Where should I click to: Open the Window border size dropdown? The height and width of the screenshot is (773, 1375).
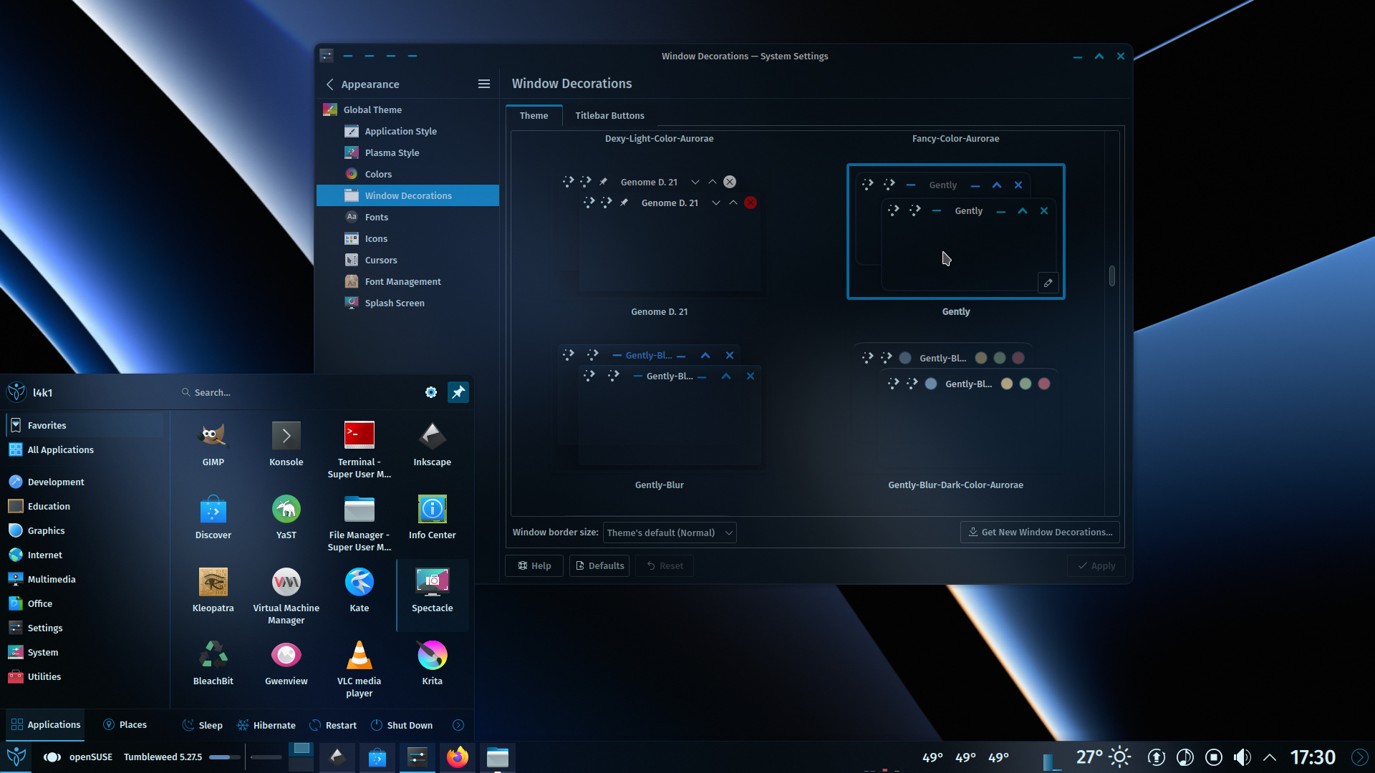click(669, 533)
